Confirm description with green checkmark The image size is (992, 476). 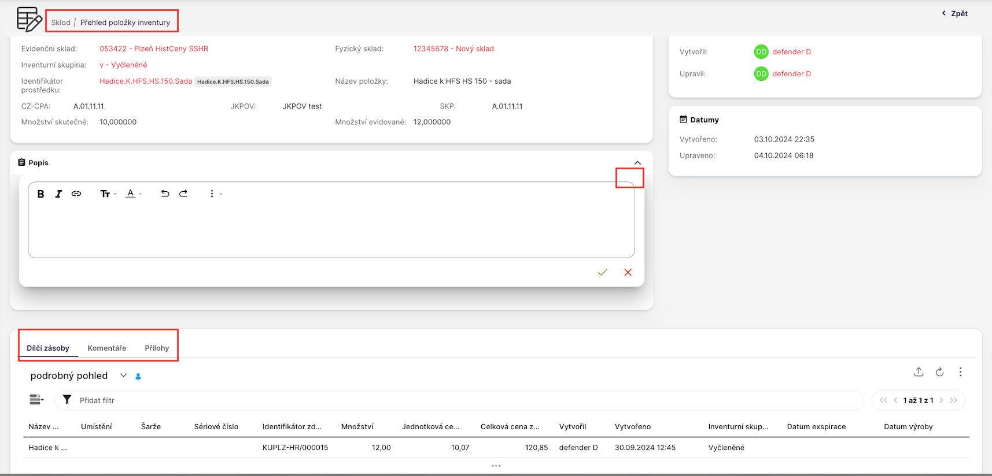click(x=602, y=273)
